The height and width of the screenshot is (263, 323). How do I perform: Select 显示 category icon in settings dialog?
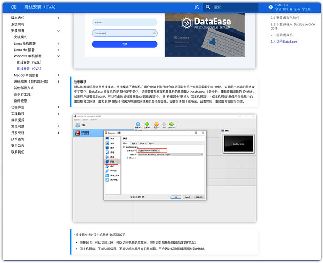[x=107, y=148]
